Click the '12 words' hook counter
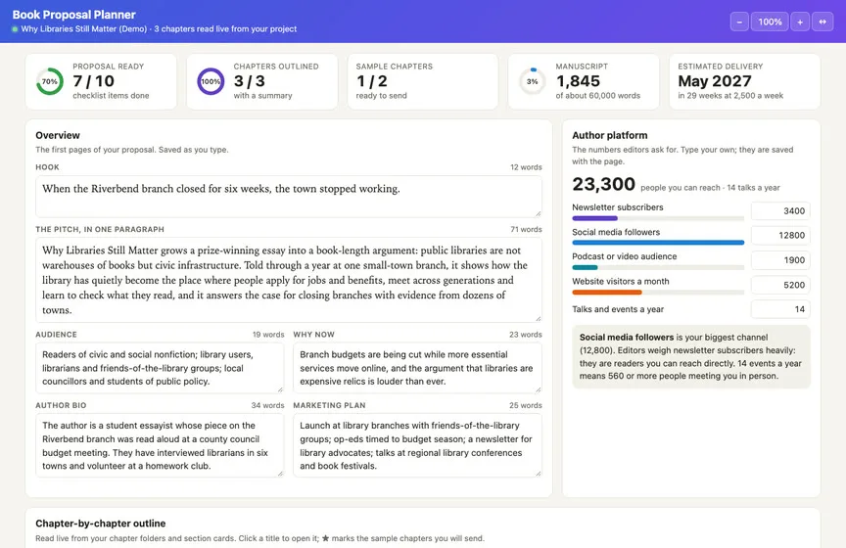 click(x=526, y=167)
